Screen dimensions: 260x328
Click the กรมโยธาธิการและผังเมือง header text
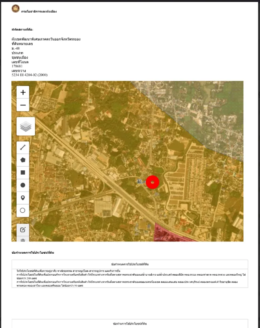[x=39, y=11]
